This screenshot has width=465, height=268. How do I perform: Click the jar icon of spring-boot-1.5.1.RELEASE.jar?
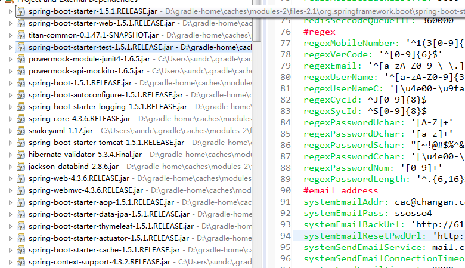pyautogui.click(x=21, y=83)
